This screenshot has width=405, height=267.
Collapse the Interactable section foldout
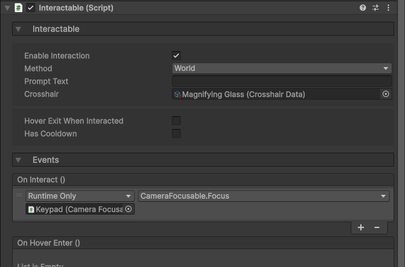coord(19,29)
